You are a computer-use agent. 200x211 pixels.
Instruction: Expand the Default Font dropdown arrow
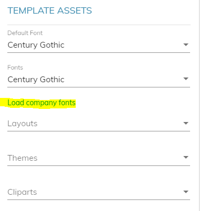click(186, 45)
